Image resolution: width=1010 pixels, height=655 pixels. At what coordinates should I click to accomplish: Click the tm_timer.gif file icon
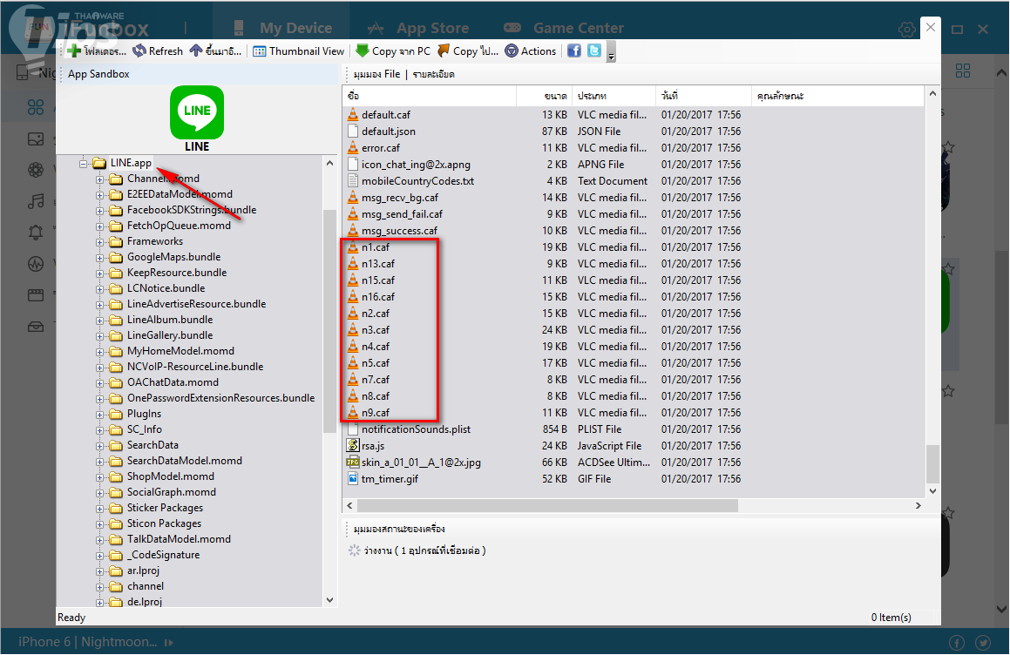tap(352, 478)
